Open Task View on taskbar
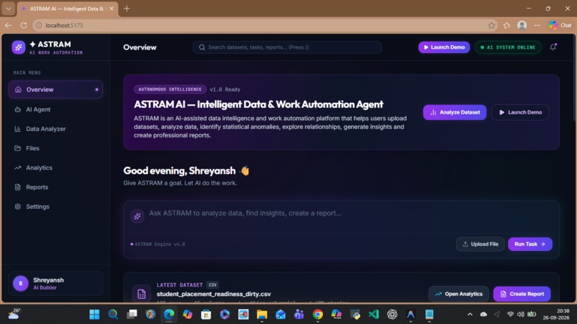Image resolution: width=577 pixels, height=324 pixels. (x=132, y=315)
